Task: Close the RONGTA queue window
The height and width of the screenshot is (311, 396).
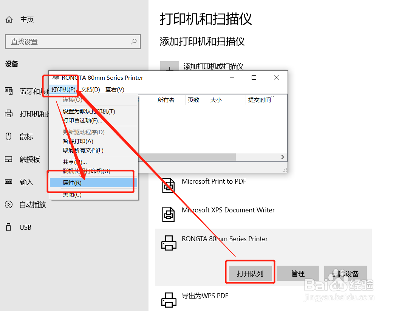Action: tap(276, 77)
